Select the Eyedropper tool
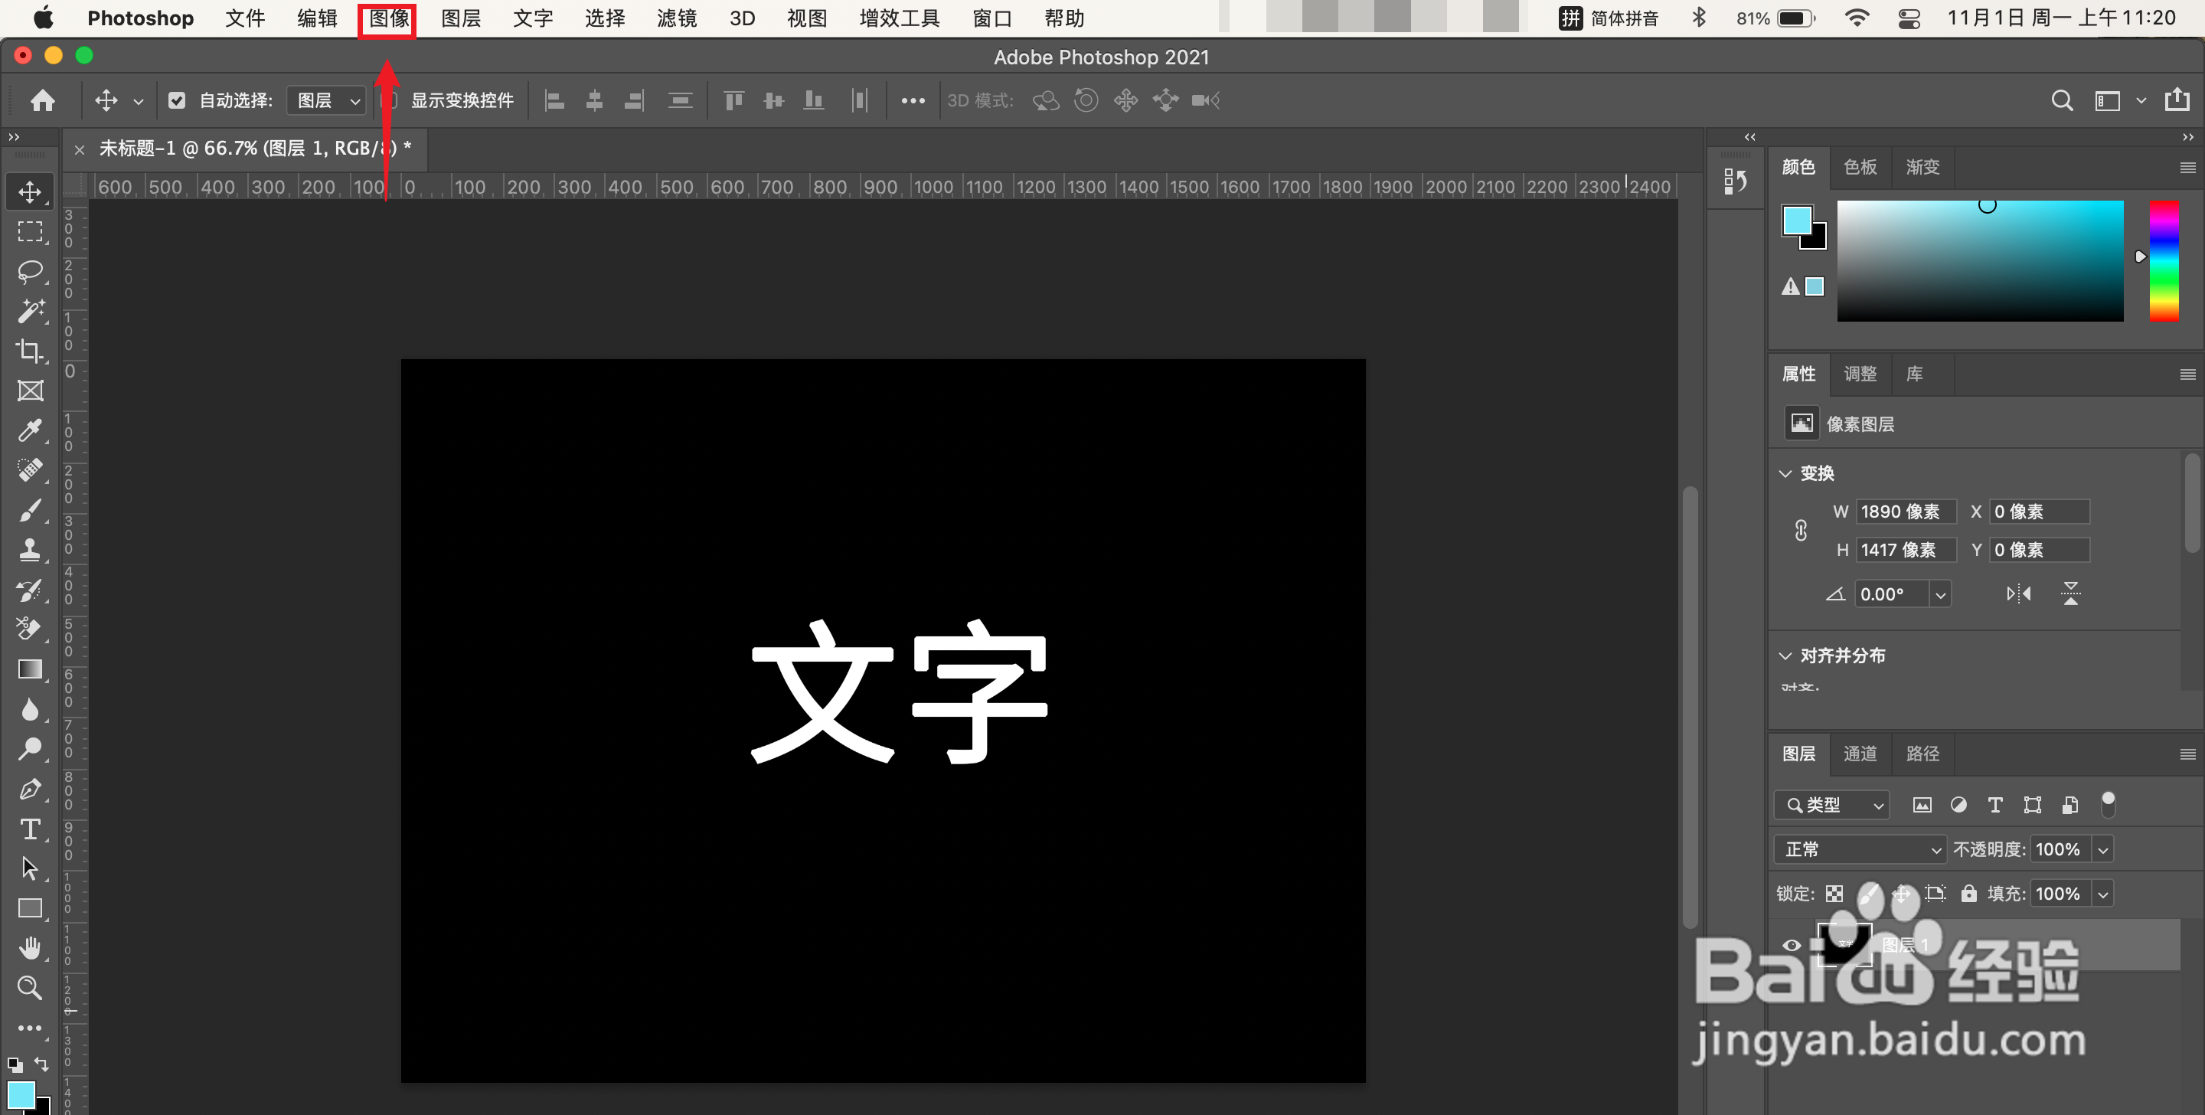 30,430
